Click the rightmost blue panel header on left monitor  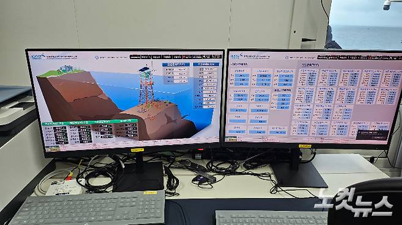pos(206,64)
